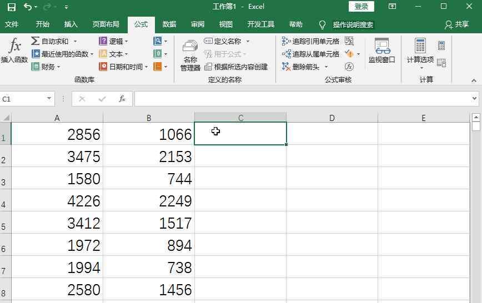Open the 计算选项 (Calculation Options) dropdown
The image size is (482, 303).
(420, 54)
